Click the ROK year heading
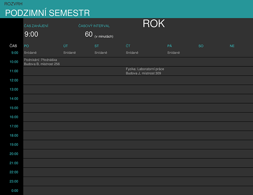 [x=154, y=24]
